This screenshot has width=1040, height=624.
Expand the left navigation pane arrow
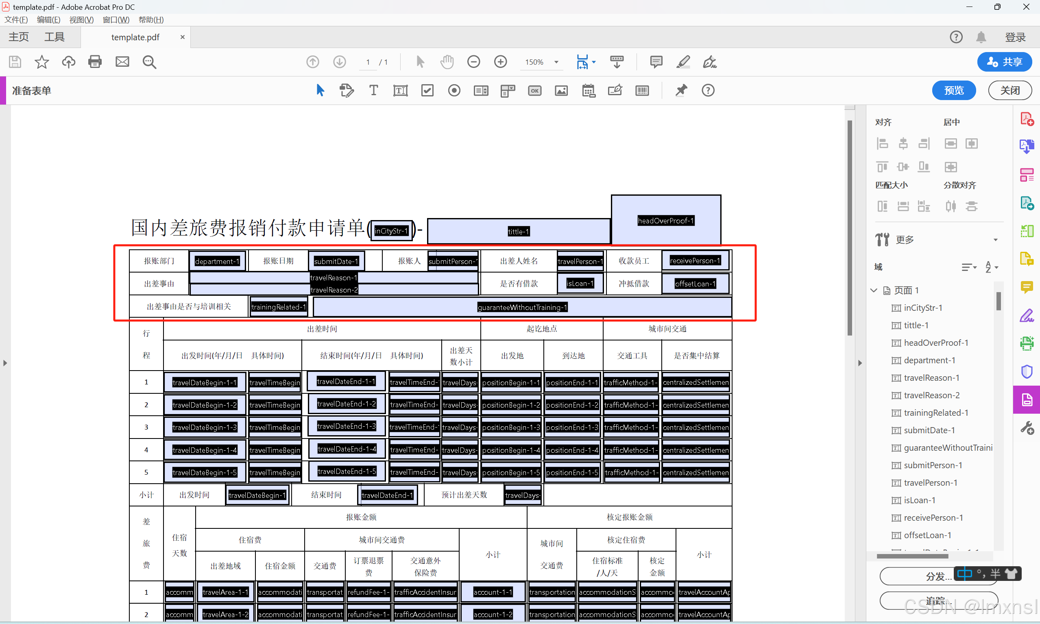[5, 363]
